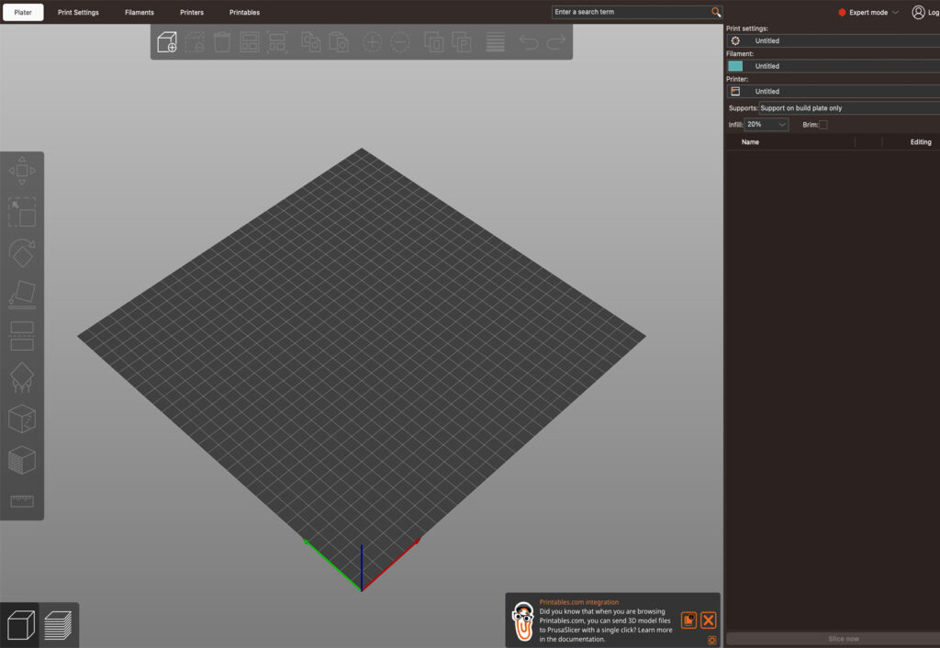Click the Delete trash can icon
Screen dimensions: 940x648
pos(222,42)
